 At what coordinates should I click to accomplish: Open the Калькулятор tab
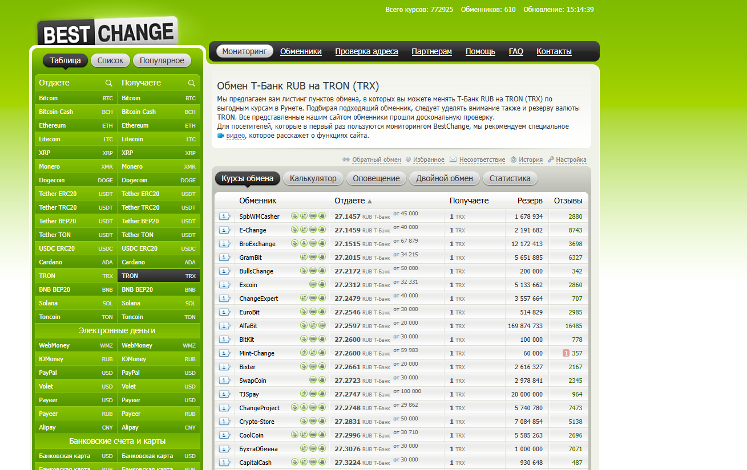[313, 178]
